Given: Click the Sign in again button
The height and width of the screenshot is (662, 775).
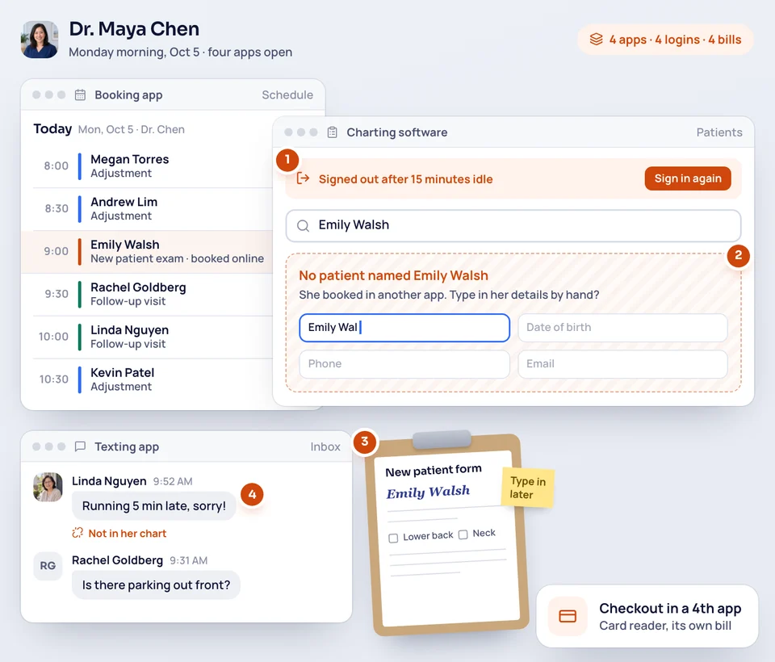Looking at the screenshot, I should pyautogui.click(x=688, y=178).
